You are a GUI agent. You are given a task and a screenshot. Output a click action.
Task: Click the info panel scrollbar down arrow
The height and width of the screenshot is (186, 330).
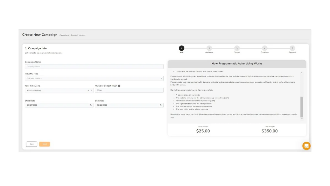(x=302, y=119)
